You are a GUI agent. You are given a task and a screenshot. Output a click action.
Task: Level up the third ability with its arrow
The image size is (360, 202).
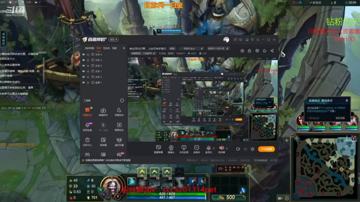167,172
